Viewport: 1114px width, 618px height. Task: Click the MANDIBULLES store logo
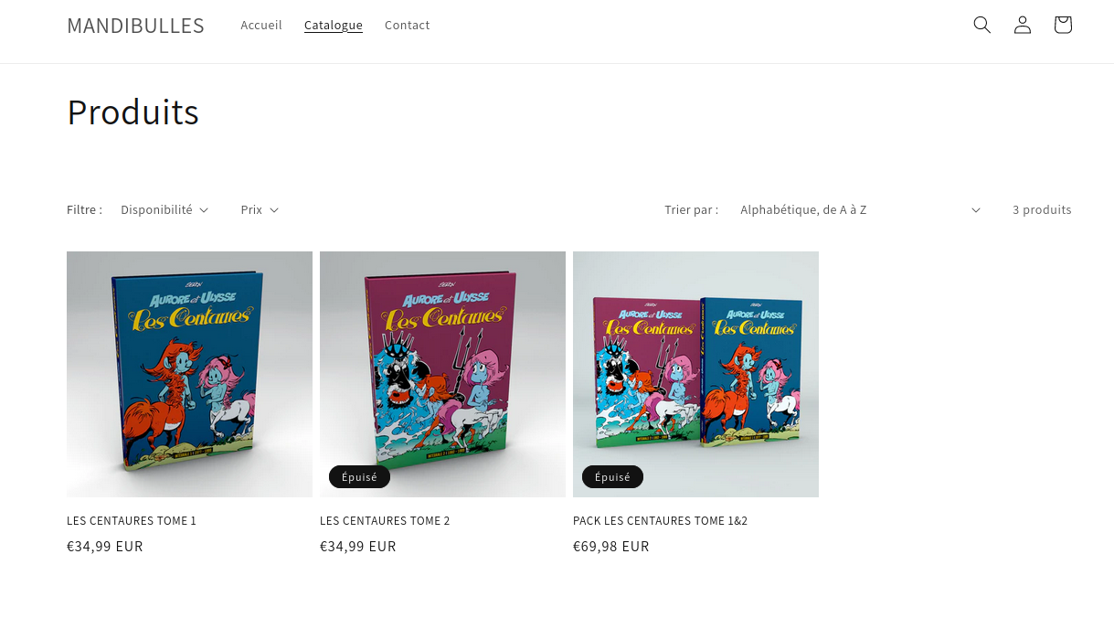[135, 26]
